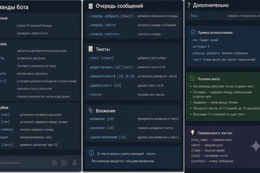
Task: Click description остановить рассылку
Action: click(x=31, y=58)
